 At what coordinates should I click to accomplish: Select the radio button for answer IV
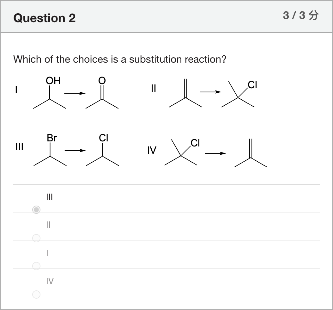click(x=36, y=294)
